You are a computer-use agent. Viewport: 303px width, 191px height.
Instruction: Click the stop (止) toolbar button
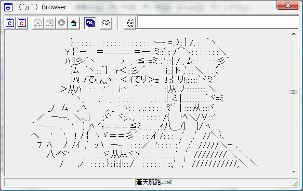[62, 23]
